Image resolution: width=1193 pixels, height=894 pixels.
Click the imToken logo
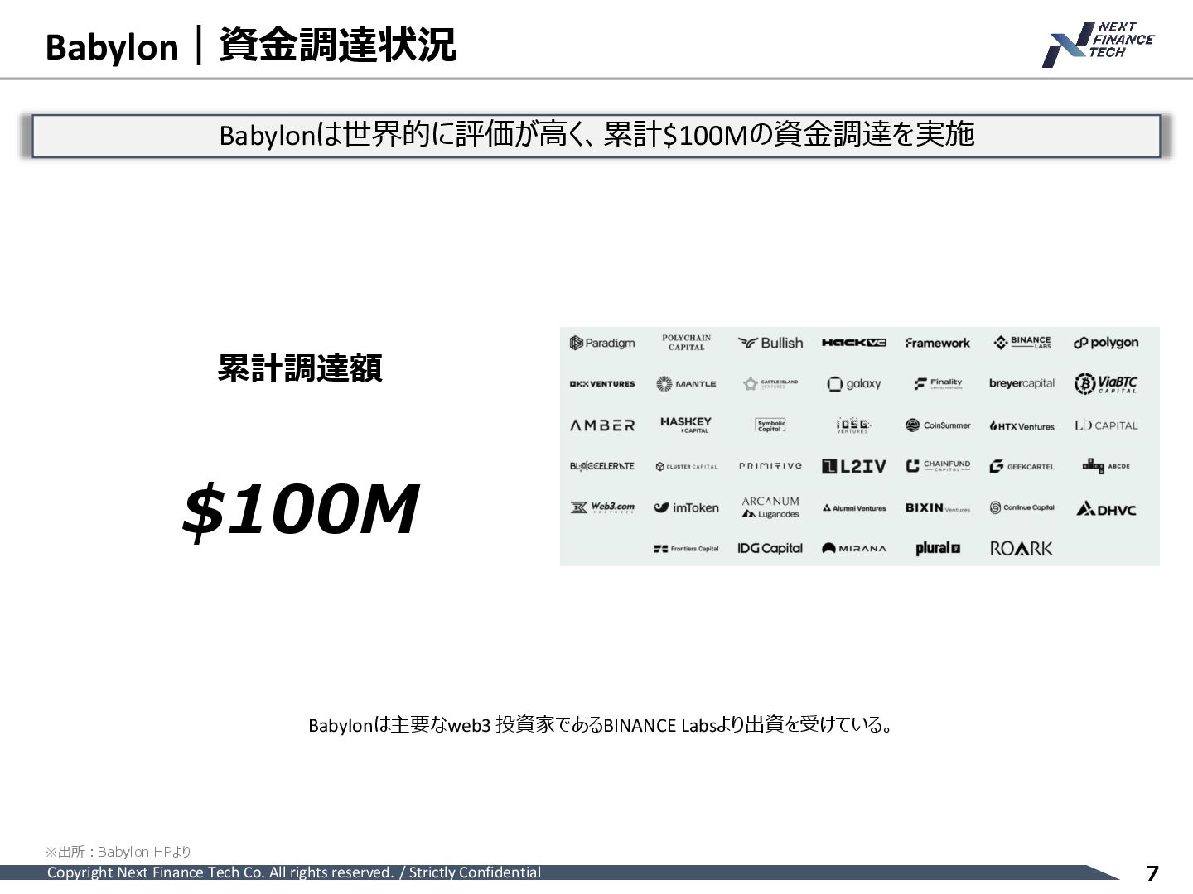coord(686,507)
